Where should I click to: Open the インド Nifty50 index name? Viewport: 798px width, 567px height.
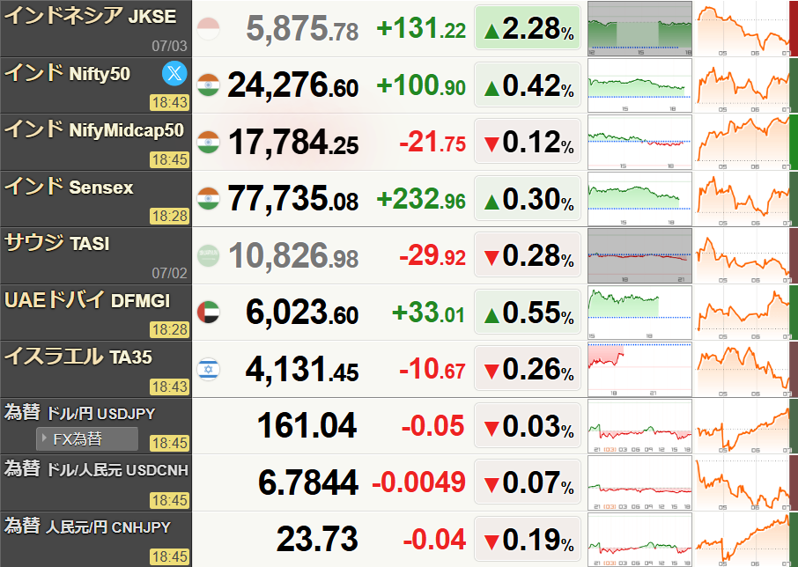[67, 73]
